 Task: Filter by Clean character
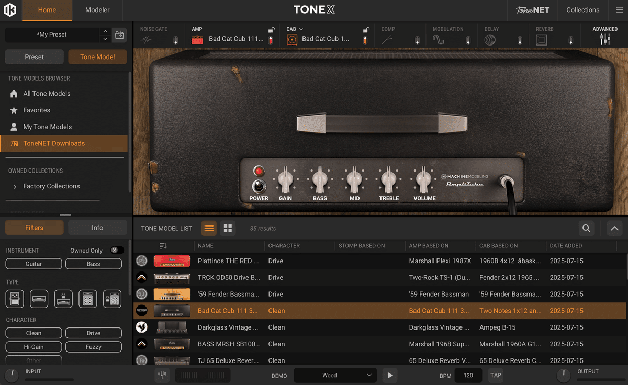click(x=34, y=333)
